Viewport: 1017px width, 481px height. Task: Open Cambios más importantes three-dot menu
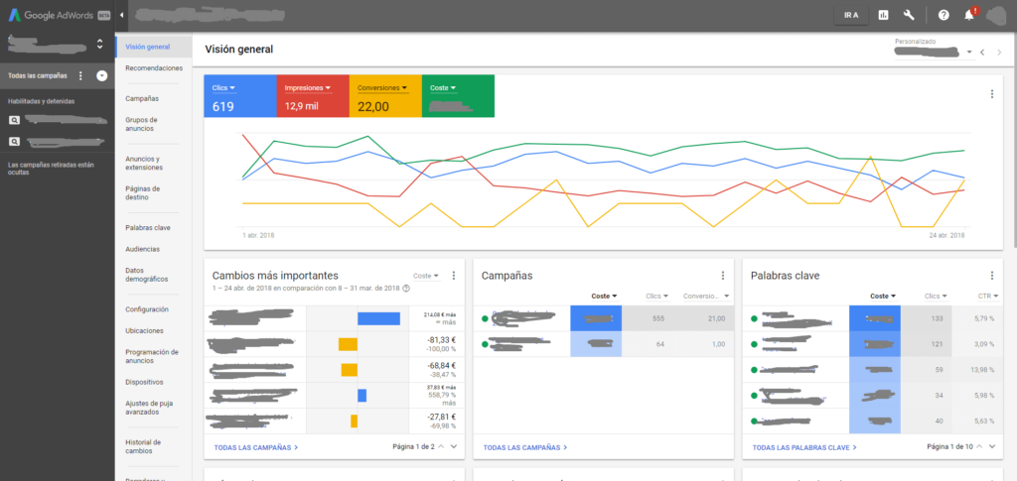coord(453,276)
